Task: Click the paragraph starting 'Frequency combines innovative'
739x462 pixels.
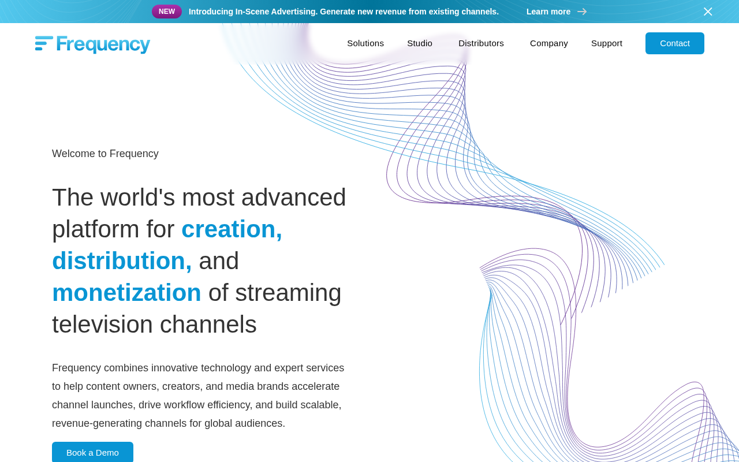Action: pos(198,396)
